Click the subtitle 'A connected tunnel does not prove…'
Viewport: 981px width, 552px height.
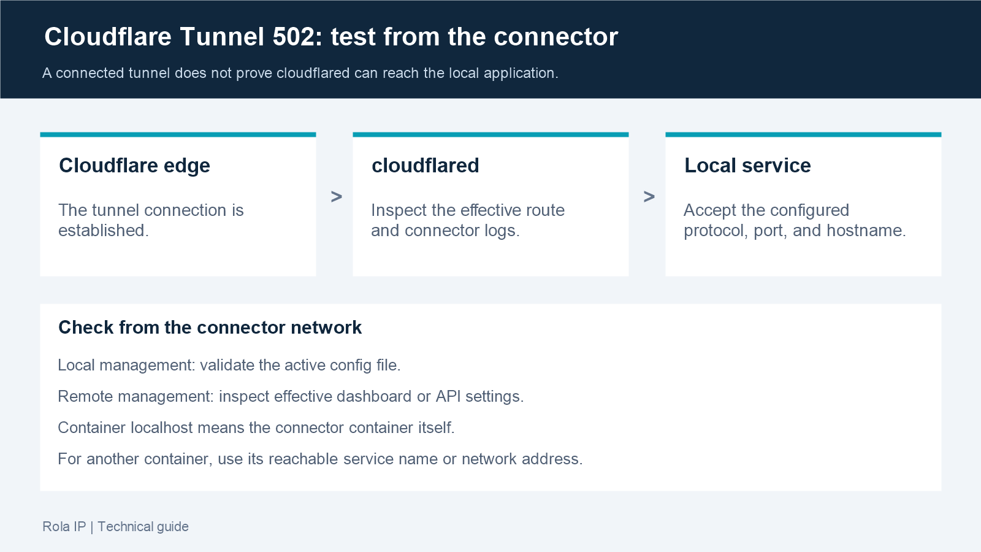tap(300, 73)
